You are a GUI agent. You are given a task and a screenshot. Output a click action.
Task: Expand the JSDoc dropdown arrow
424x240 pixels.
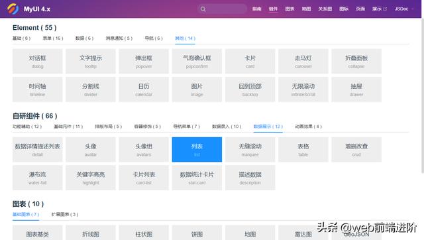click(413, 9)
